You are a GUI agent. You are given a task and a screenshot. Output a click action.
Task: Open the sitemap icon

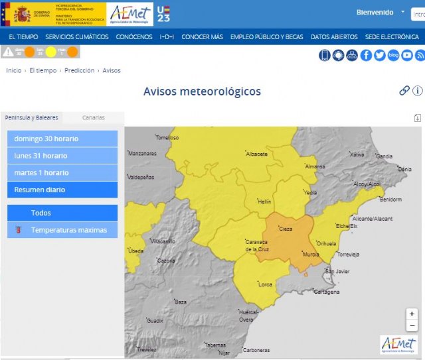pyautogui.click(x=352, y=55)
